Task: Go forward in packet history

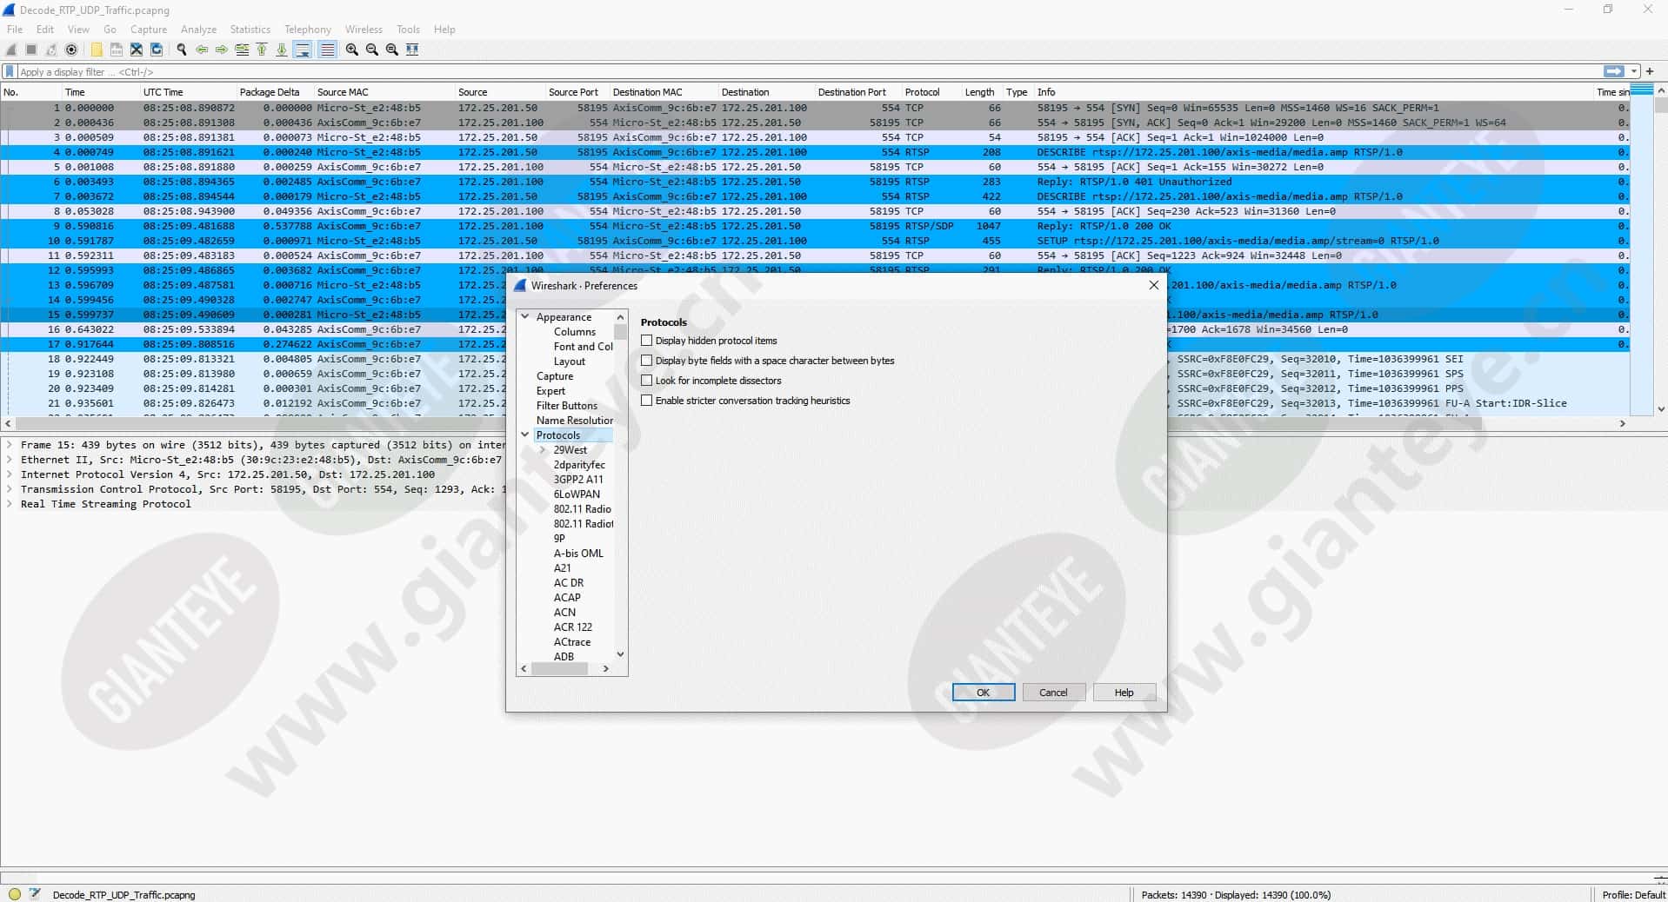Action: 222,50
